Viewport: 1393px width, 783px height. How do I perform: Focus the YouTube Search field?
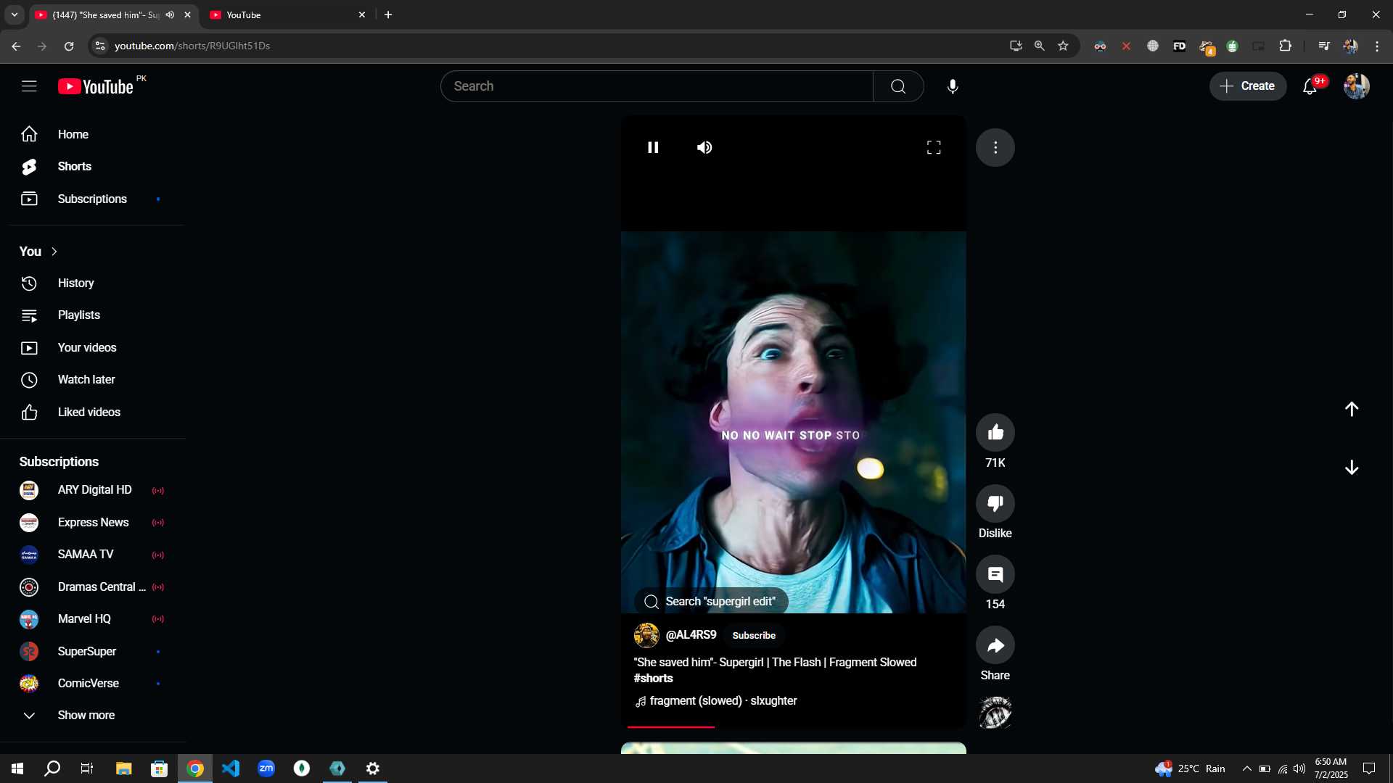click(x=657, y=86)
